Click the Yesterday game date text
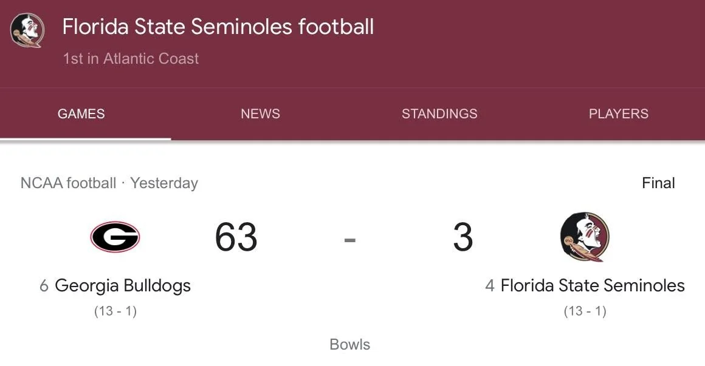This screenshot has height=366, width=705. pos(164,183)
